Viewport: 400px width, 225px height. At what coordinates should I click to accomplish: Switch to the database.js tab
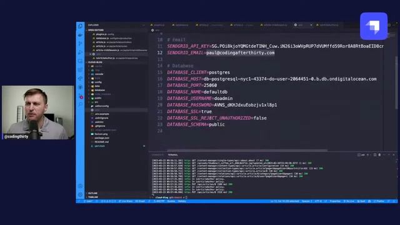[181, 25]
